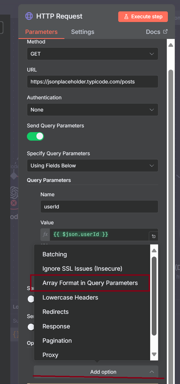The image size is (180, 384).
Task: Collapse the Add option list via its chevron
Action: [152, 372]
